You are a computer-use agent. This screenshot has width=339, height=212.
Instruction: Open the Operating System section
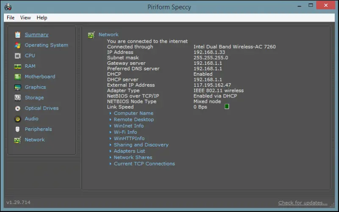pyautogui.click(x=46, y=45)
